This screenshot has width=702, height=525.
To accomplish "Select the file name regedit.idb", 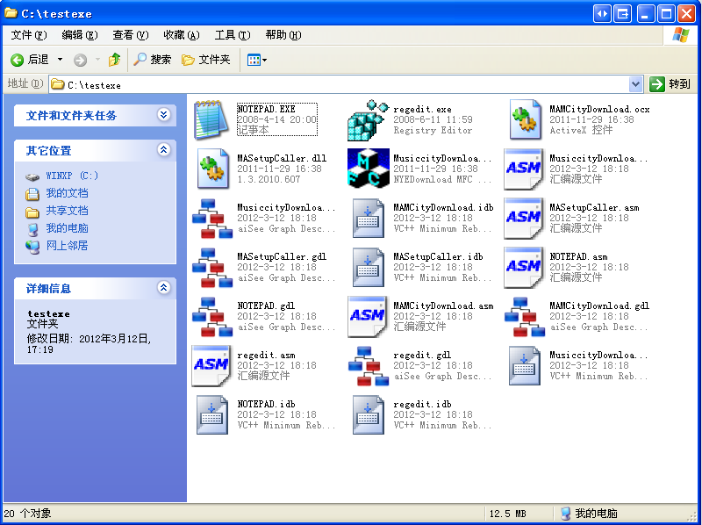I will (x=422, y=405).
